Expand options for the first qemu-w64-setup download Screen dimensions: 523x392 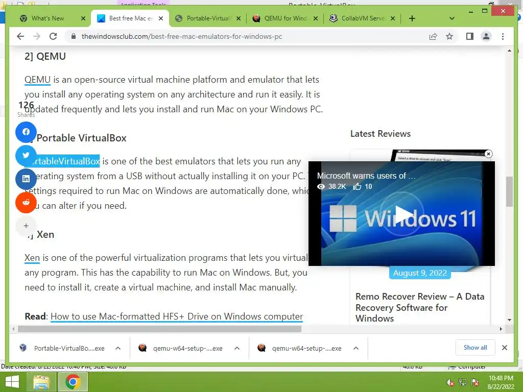point(237,348)
